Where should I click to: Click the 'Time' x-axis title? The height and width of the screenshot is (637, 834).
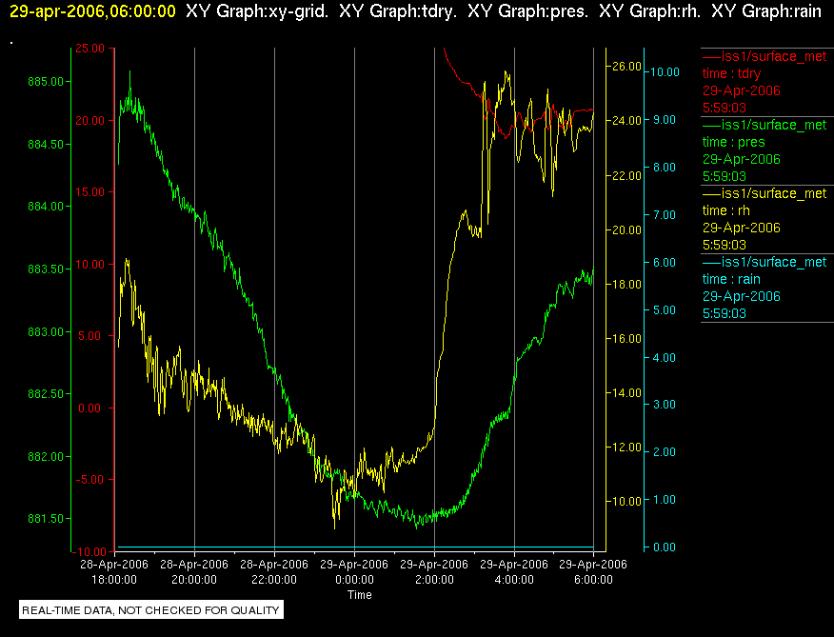pyautogui.click(x=360, y=595)
